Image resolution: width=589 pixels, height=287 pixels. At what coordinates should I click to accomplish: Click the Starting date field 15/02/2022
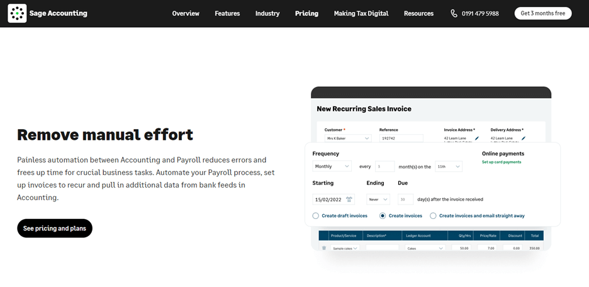pos(334,200)
